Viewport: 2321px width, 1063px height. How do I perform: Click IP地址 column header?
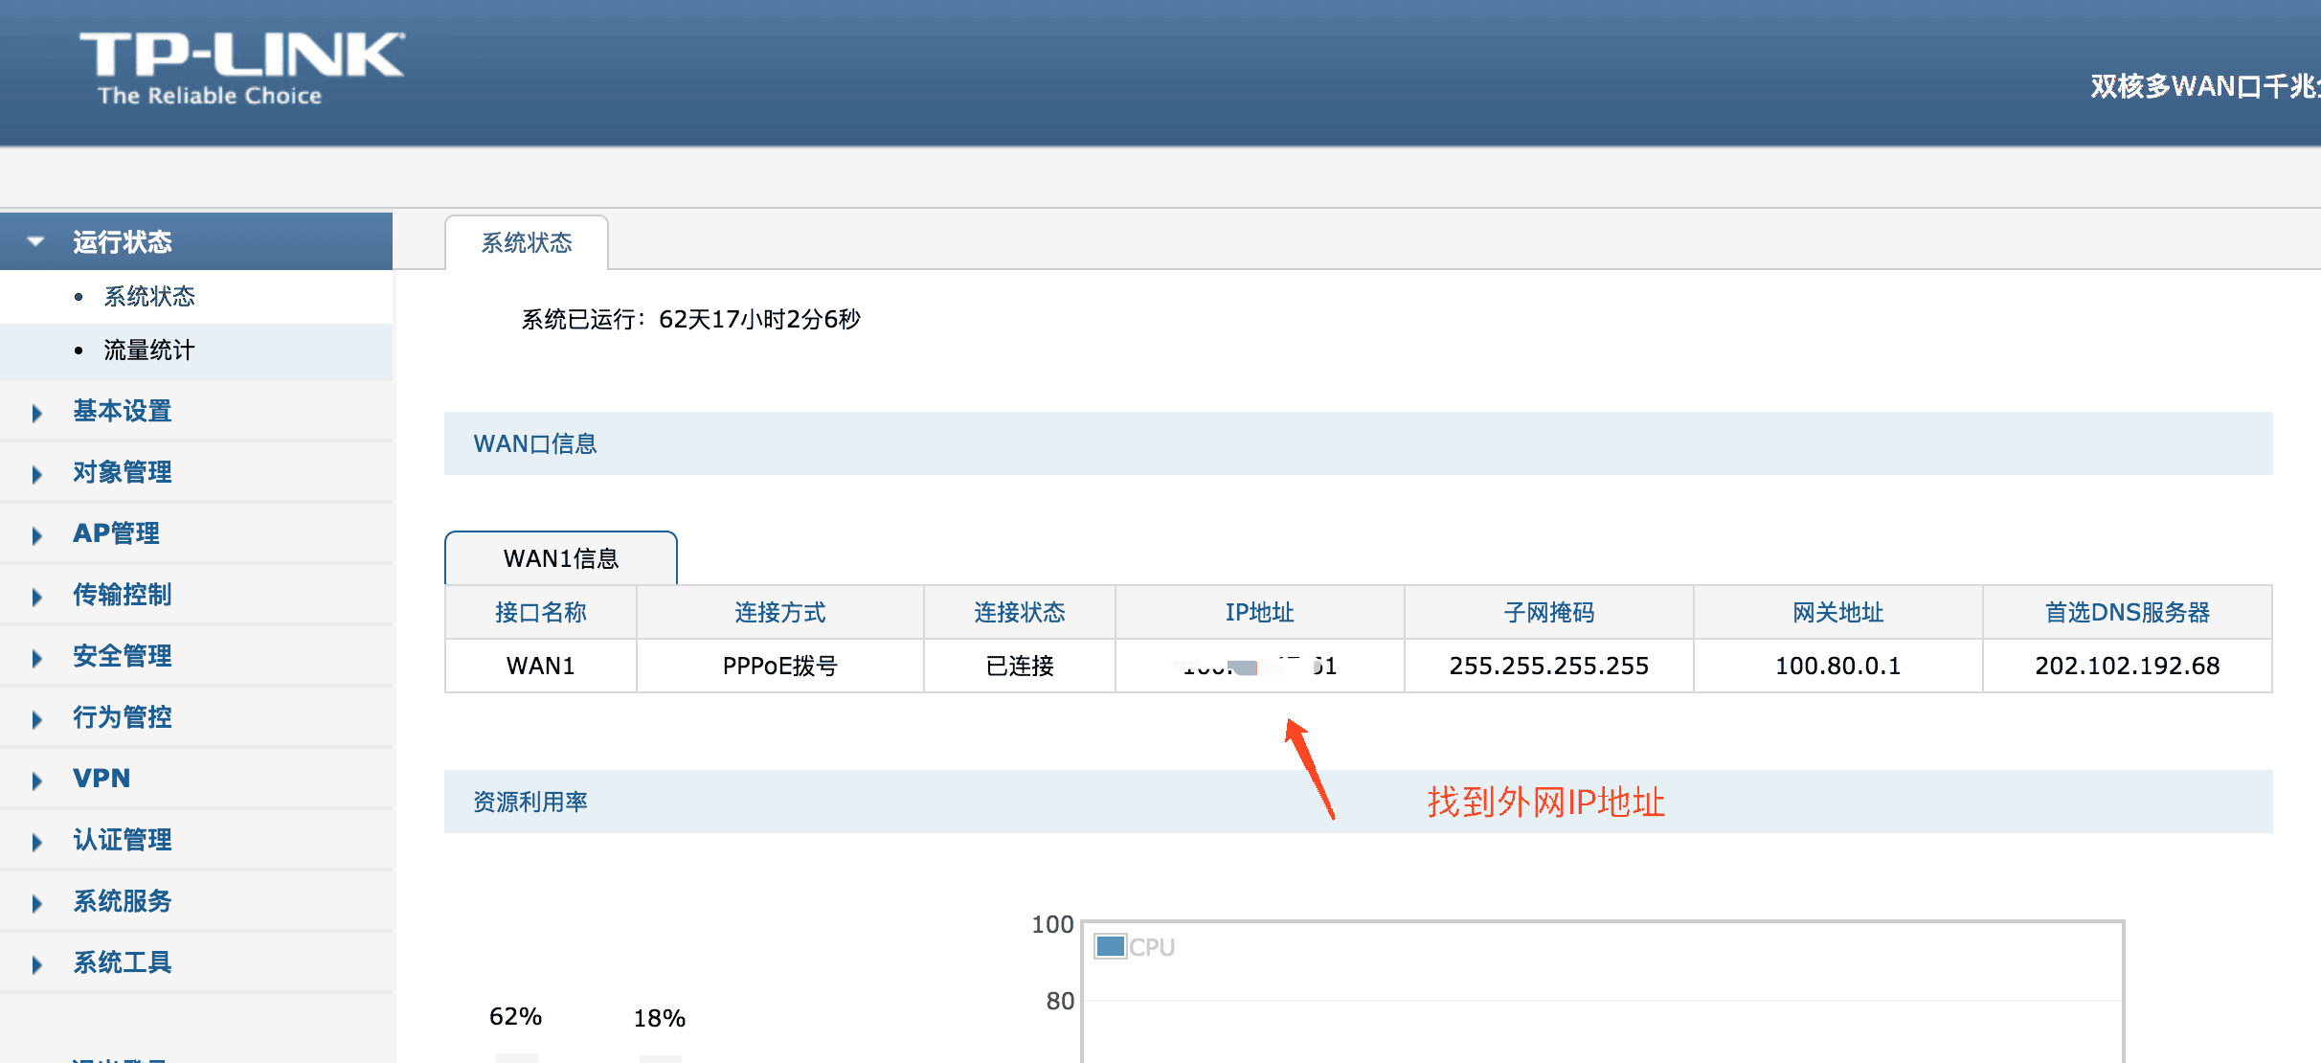pos(1260,613)
